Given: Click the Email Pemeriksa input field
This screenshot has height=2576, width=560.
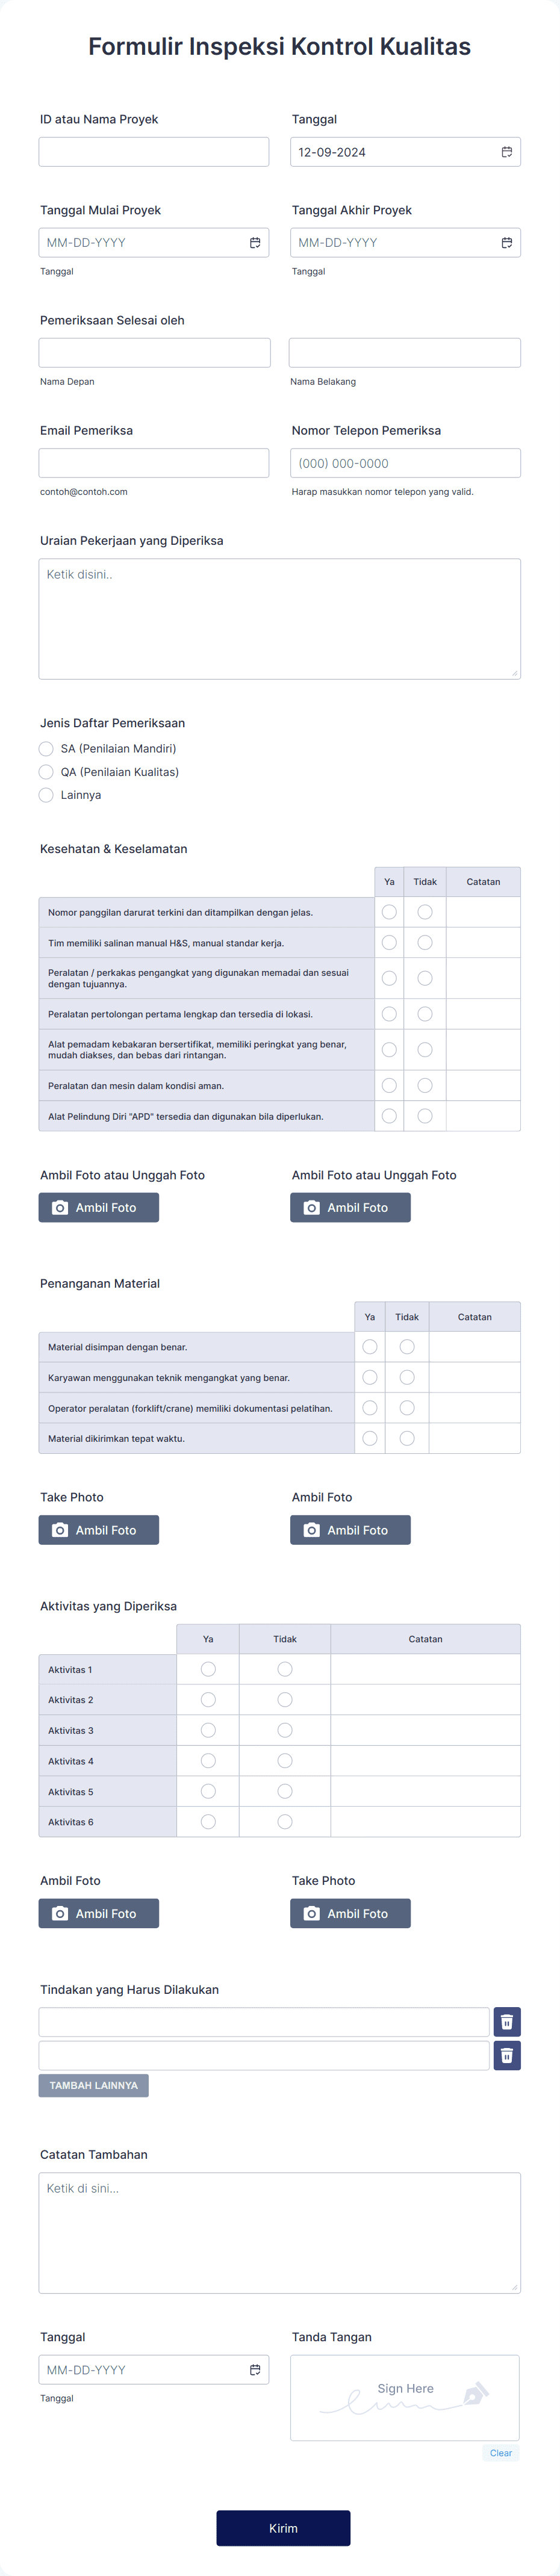Looking at the screenshot, I should [x=153, y=463].
